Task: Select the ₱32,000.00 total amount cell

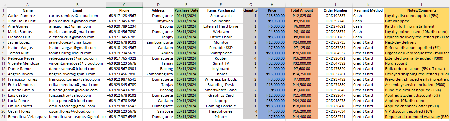Action: pyautogui.click(x=302, y=63)
